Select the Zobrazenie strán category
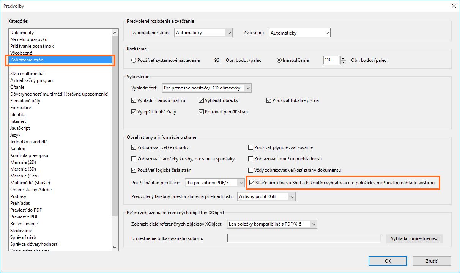The width and height of the screenshot is (460, 273). [x=61, y=60]
